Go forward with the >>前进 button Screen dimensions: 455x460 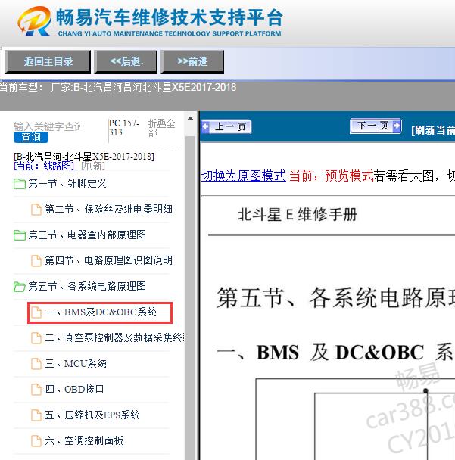[192, 61]
